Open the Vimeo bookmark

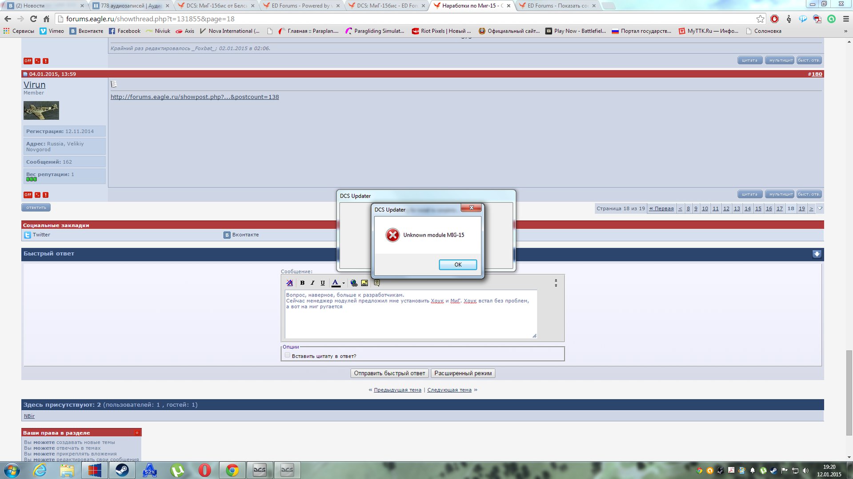[x=52, y=31]
